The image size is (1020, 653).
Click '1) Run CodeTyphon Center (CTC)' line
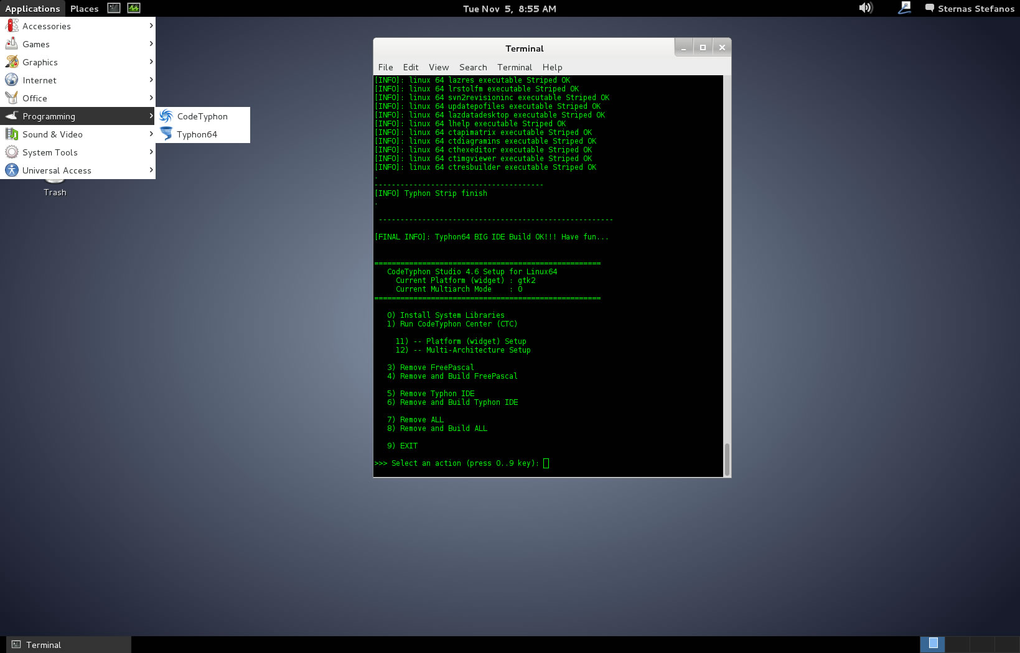tap(452, 324)
